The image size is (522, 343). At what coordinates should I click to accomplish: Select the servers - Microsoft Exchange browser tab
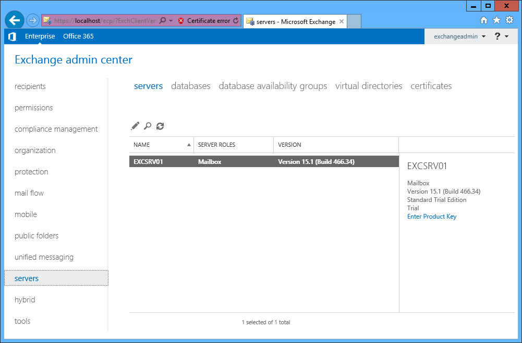click(295, 22)
